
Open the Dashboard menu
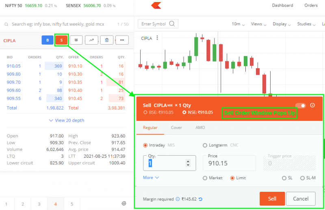(x=282, y=5)
